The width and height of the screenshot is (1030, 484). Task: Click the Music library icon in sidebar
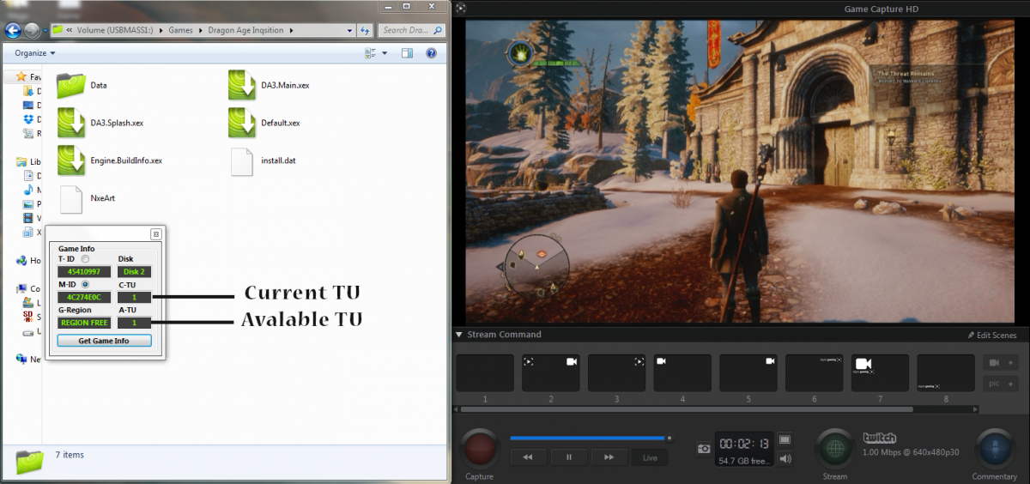pos(28,190)
